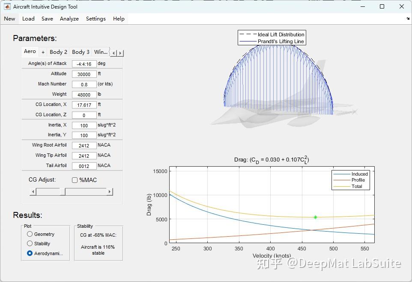Click the CG Location, X field
Screen dimensions: 412x282
tap(84, 105)
